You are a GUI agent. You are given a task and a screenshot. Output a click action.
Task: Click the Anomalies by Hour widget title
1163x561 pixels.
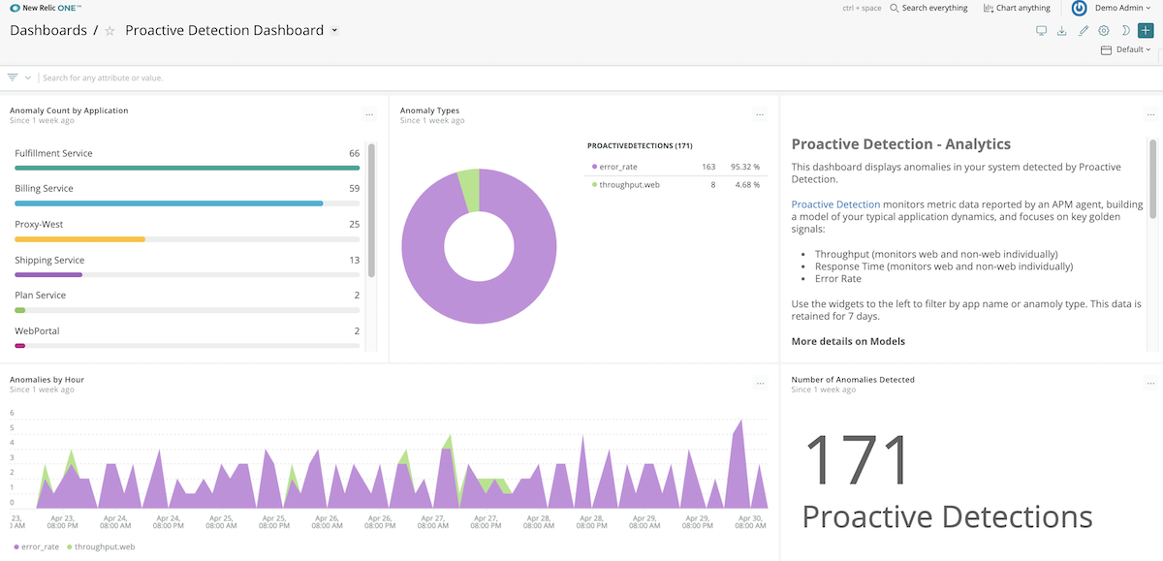point(47,379)
